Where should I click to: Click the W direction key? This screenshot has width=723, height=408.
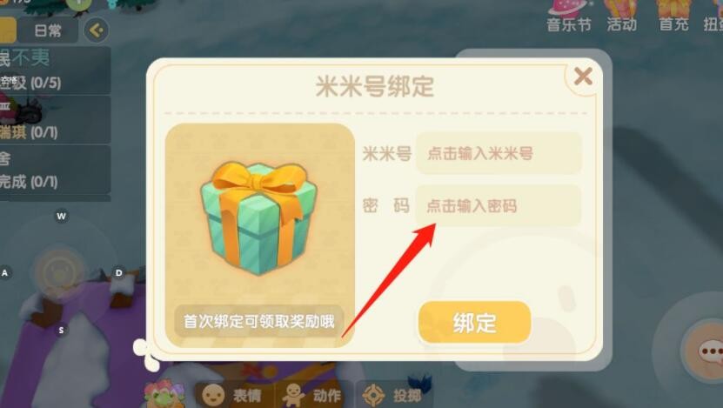tap(61, 217)
